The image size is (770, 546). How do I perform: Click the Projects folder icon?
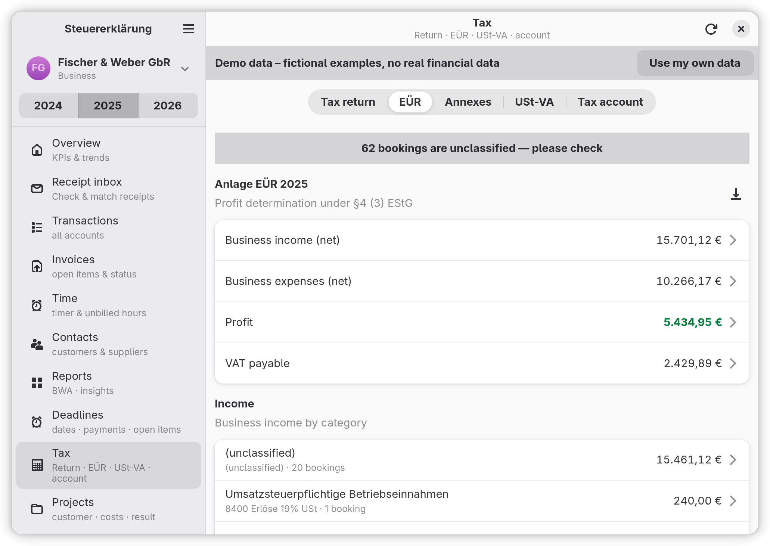point(37,509)
